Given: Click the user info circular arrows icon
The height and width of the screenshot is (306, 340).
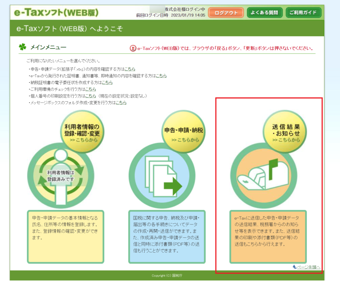Looking at the screenshot, I should tap(60, 176).
